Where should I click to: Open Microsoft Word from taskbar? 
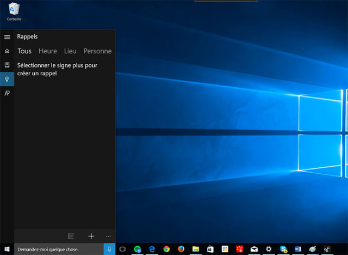click(x=298, y=249)
